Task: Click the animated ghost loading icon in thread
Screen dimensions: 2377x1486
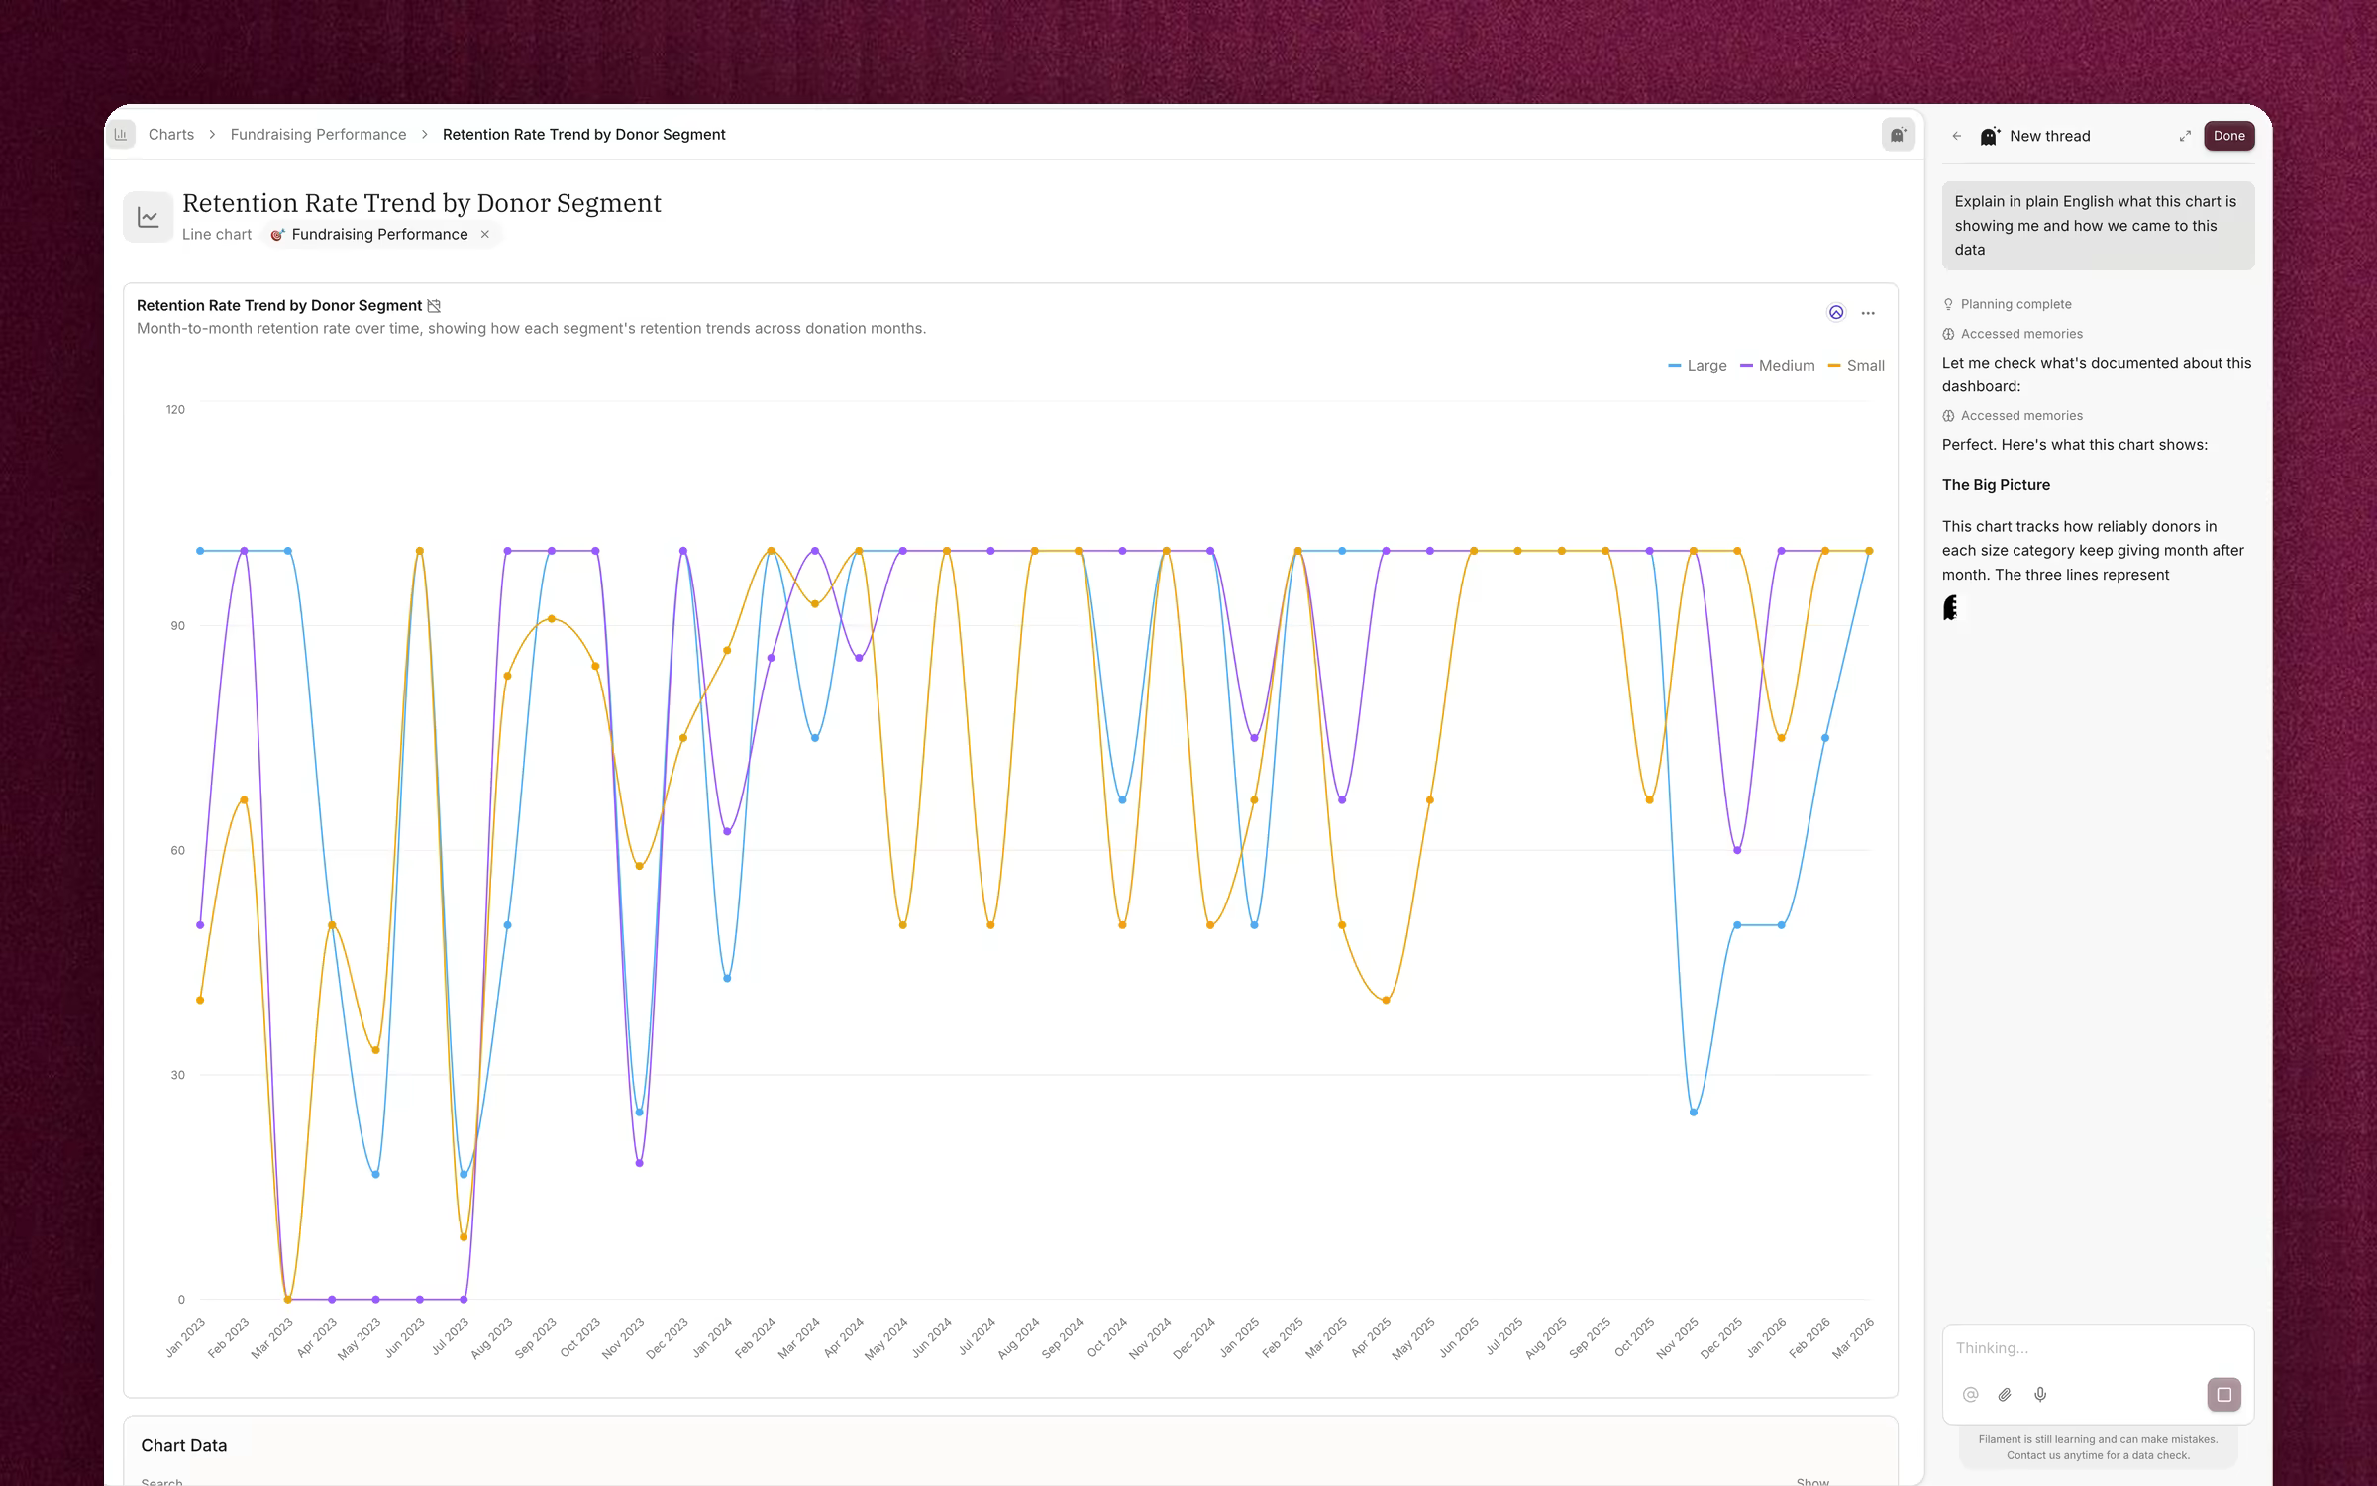Action: pos(1950,608)
